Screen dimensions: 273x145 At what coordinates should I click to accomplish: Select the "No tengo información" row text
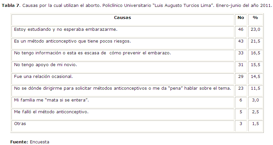click(93, 53)
